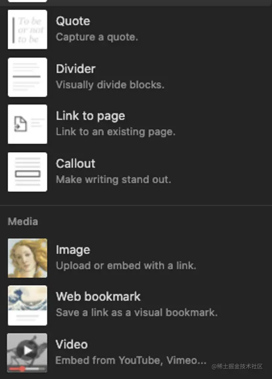Click the Media section header

pos(23,222)
